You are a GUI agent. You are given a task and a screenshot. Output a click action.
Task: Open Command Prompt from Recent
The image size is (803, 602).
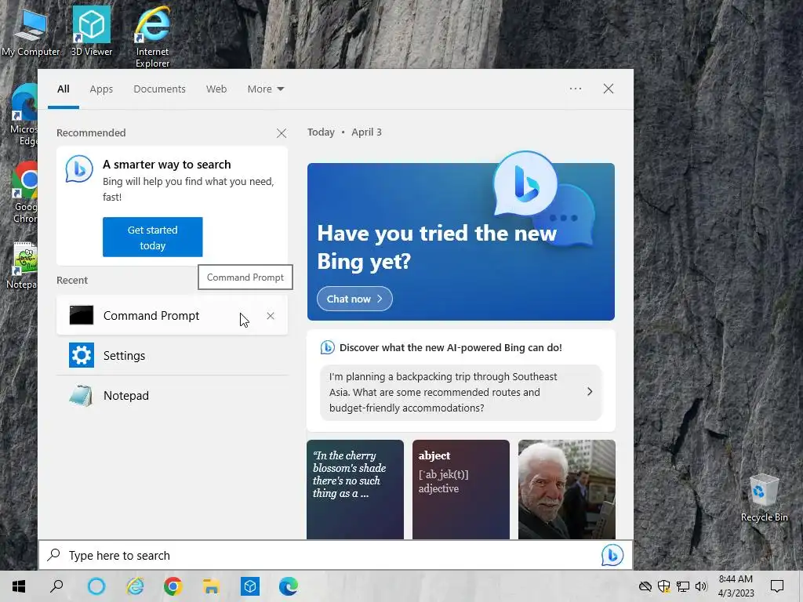tap(172, 315)
